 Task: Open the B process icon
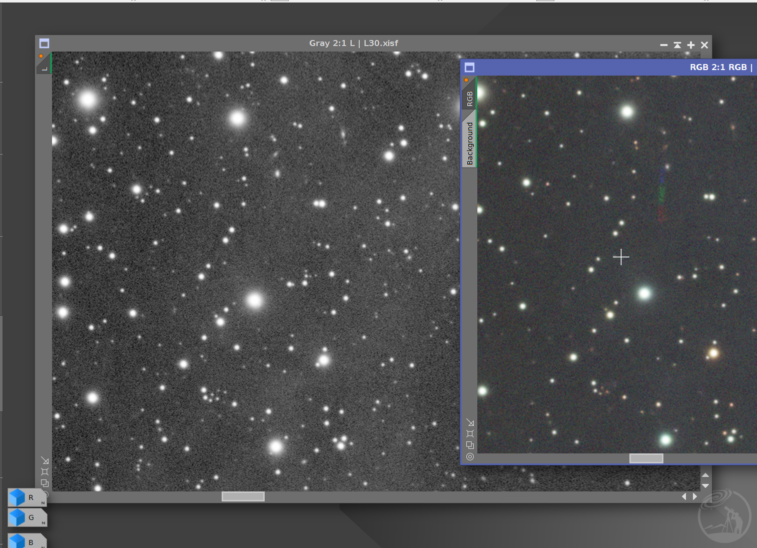(27, 541)
